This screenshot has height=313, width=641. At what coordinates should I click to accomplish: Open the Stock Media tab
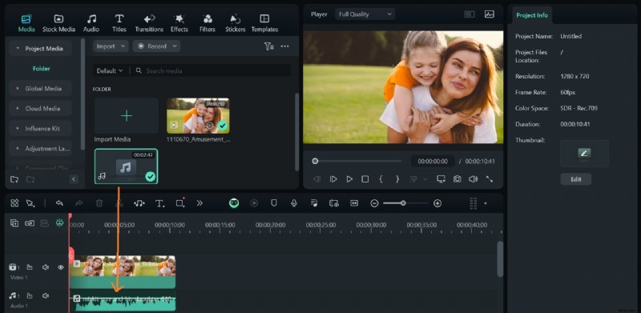pos(58,23)
